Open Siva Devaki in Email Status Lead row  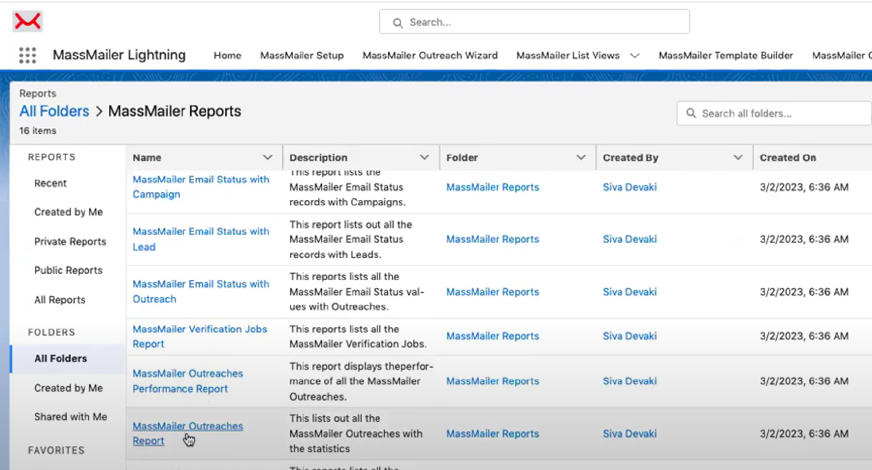tap(630, 239)
